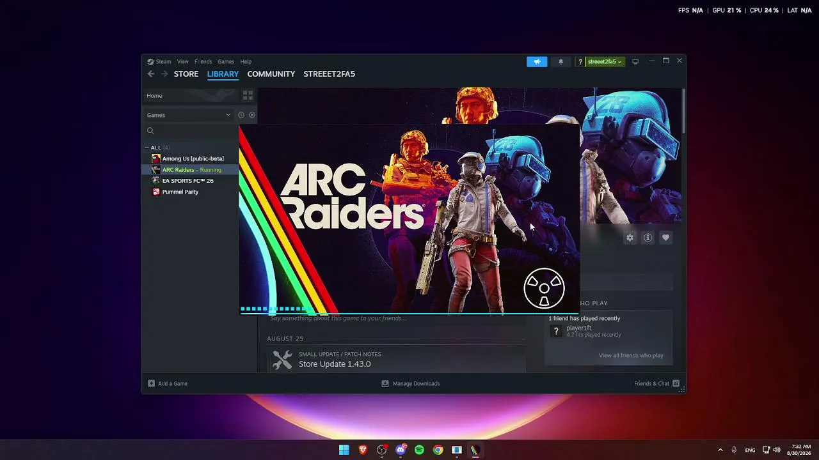The width and height of the screenshot is (819, 460).
Task: Click the library search field
Action: coord(192,131)
